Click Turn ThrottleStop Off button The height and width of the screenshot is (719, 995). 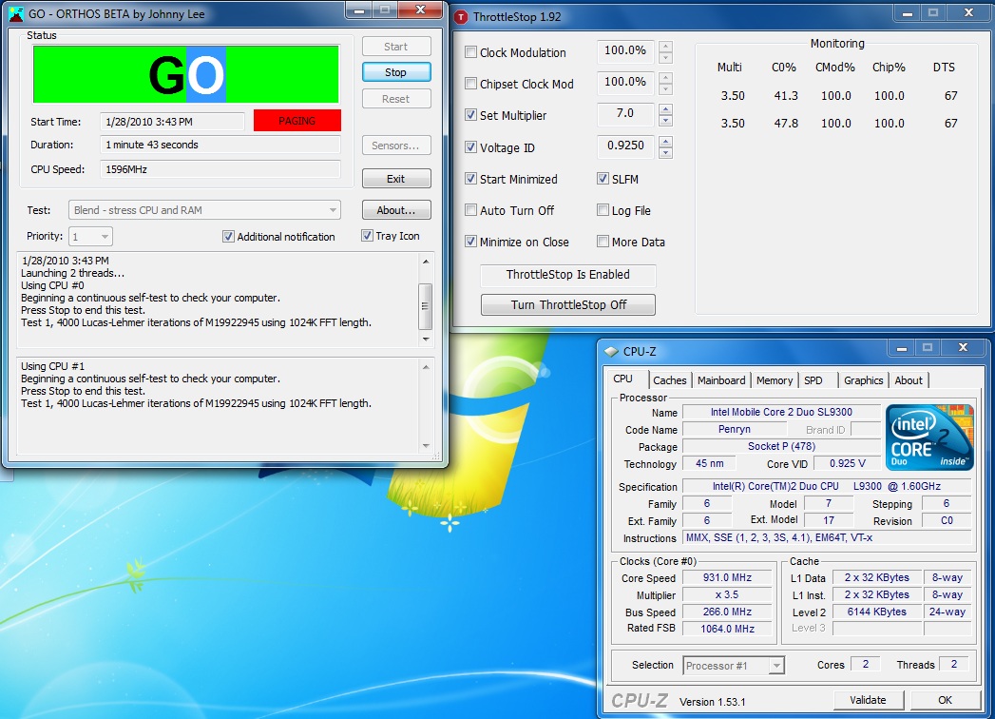coord(568,305)
